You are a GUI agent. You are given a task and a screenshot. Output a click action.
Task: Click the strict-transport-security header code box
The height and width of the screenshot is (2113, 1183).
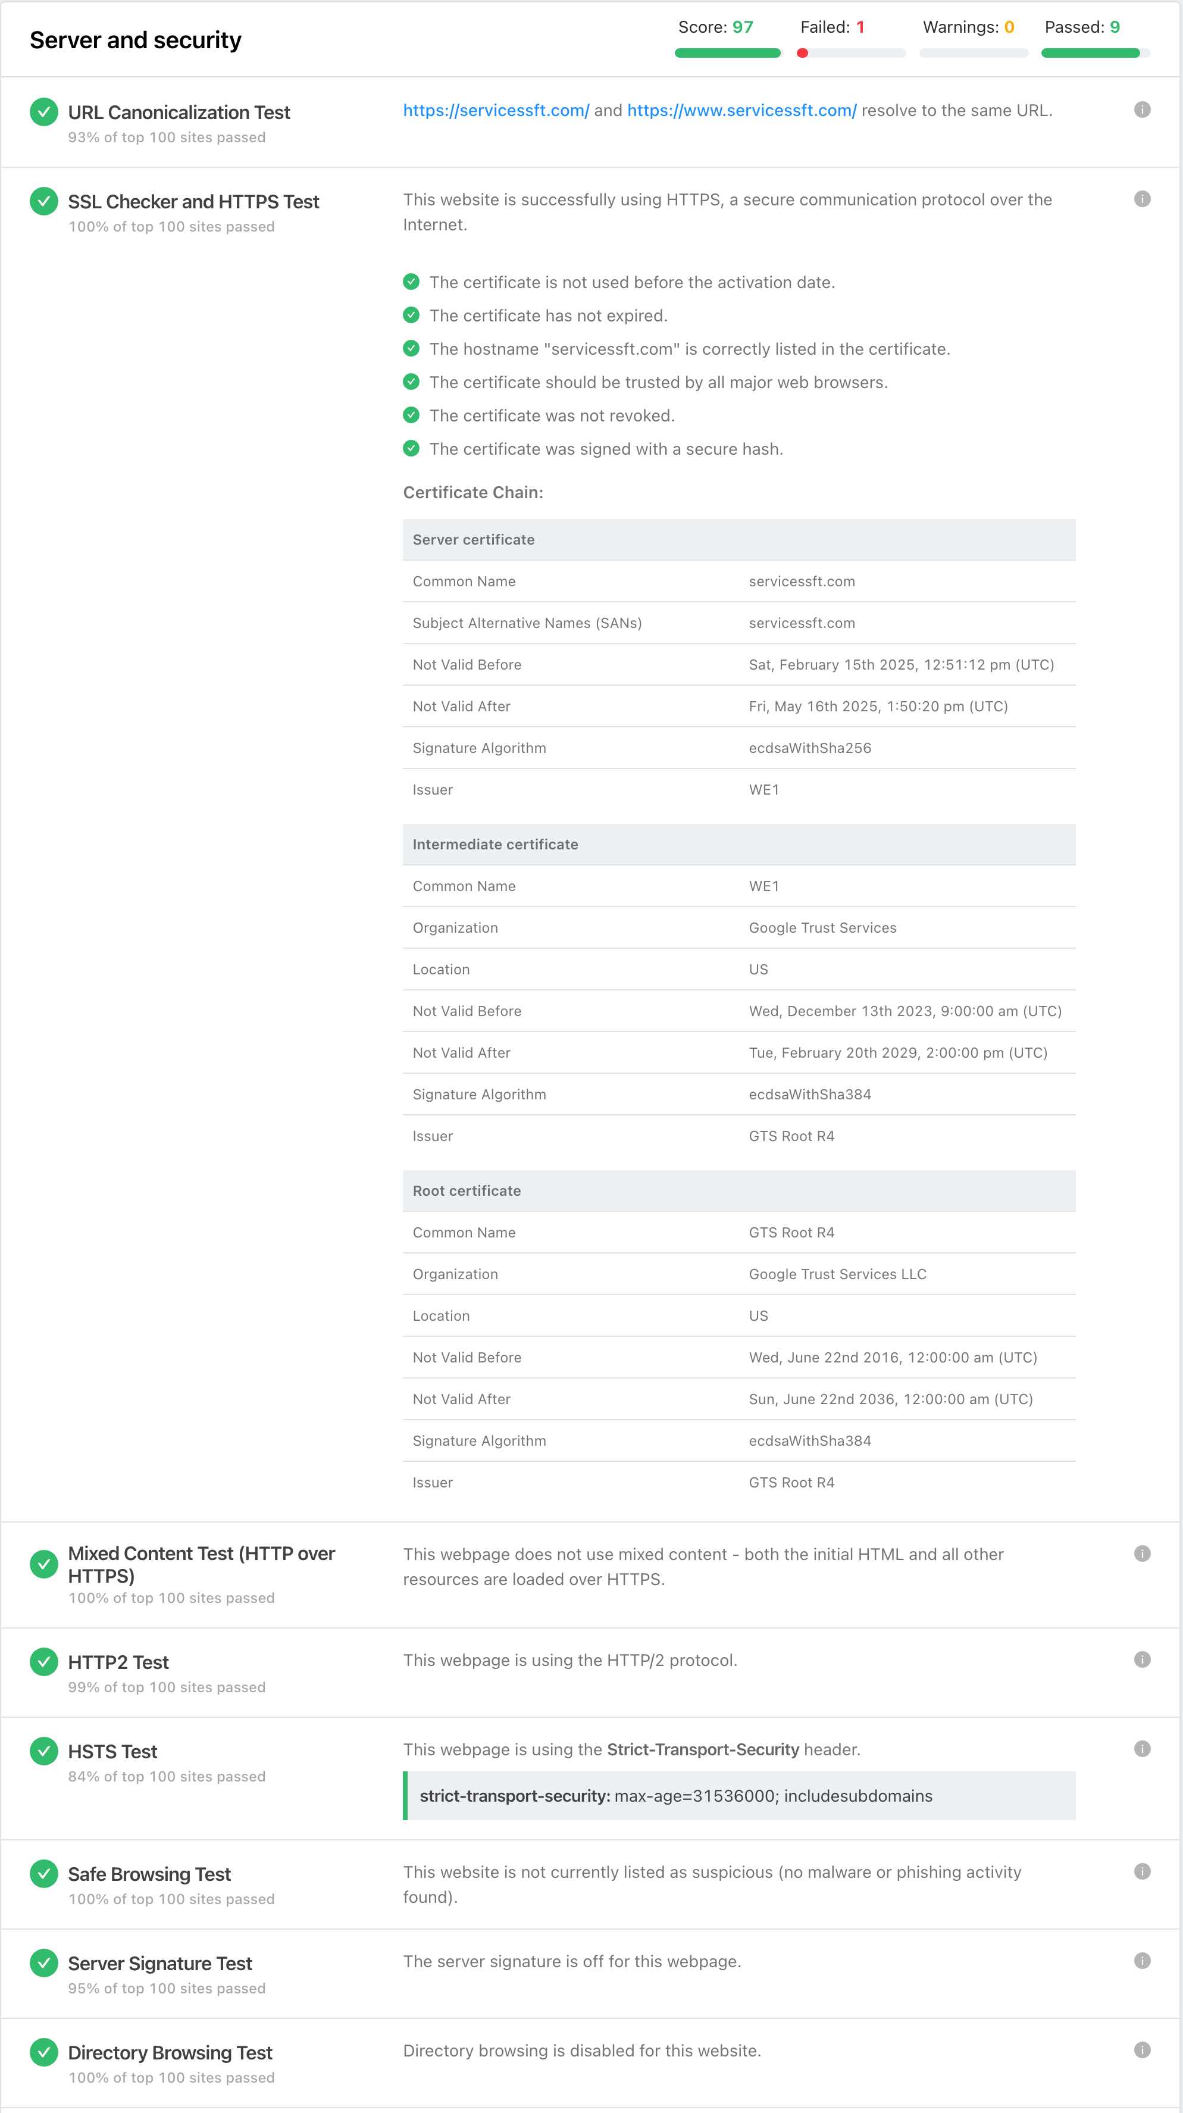738,1796
